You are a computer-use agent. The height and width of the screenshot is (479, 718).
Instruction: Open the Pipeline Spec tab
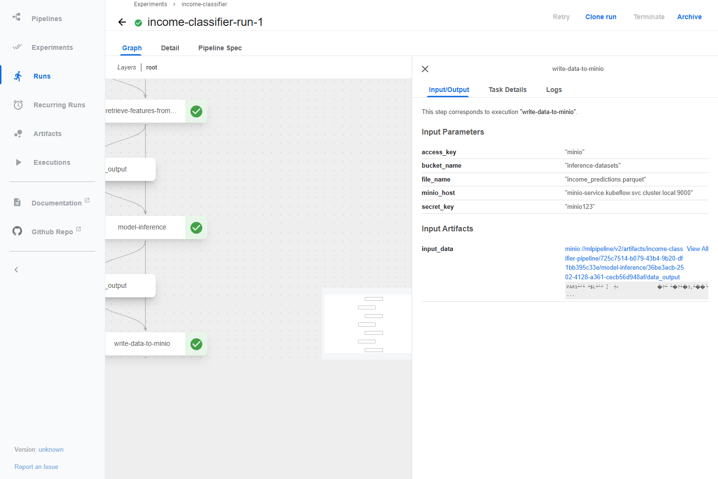click(220, 48)
